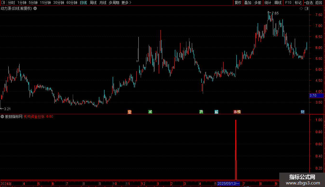Open the 多股 multi-stock view
Screen dimensions: 325x187
pyautogui.click(x=258, y=3)
